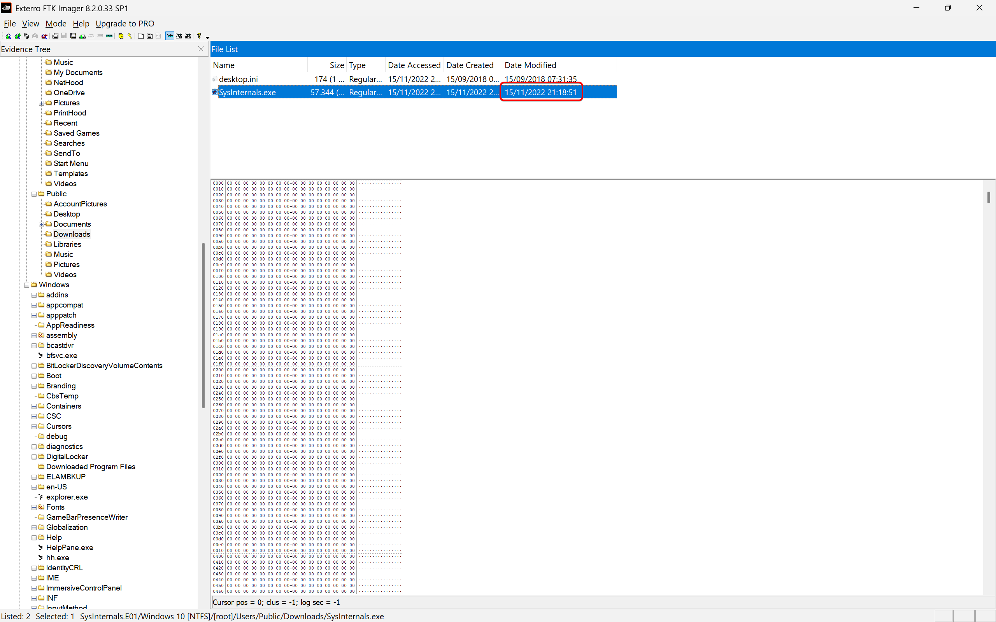Expand the BitLockerDiscoveryVolumeContents folder

point(34,366)
